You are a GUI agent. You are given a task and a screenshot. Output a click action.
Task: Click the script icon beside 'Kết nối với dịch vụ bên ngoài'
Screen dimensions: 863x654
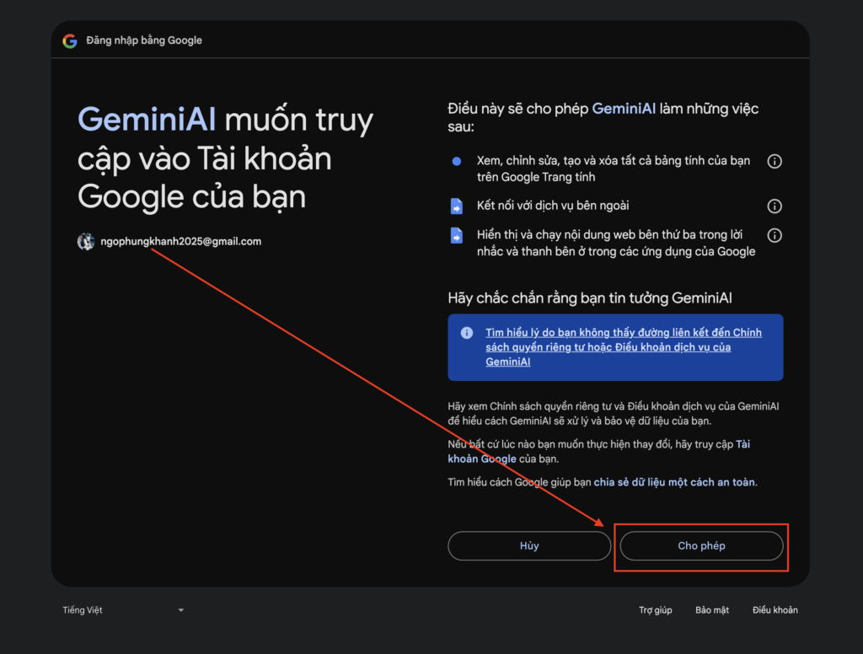(456, 206)
